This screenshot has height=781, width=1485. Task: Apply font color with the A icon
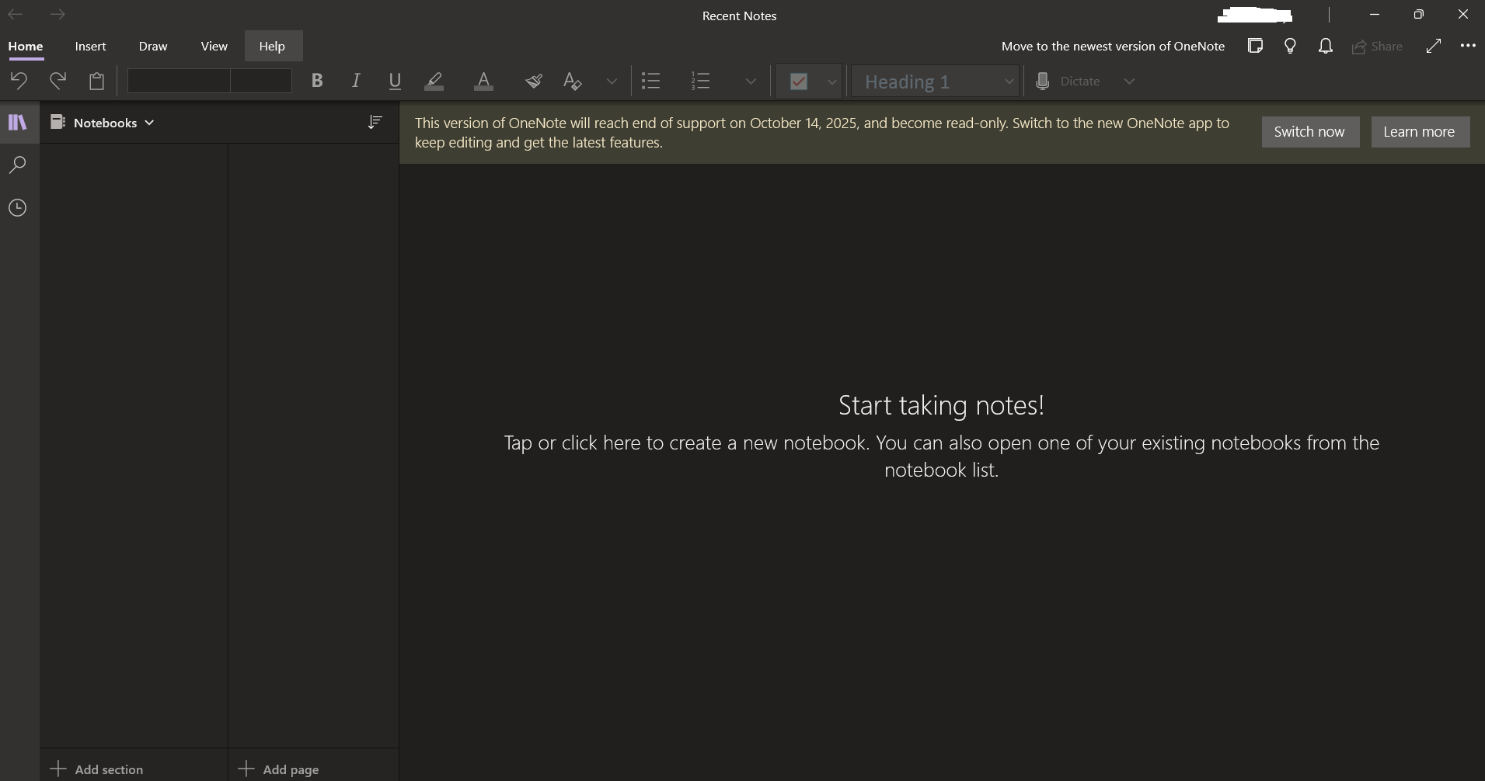[483, 81]
